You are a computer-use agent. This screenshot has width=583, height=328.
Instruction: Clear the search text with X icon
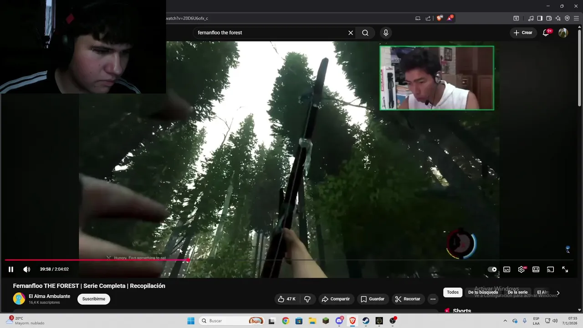(x=351, y=33)
